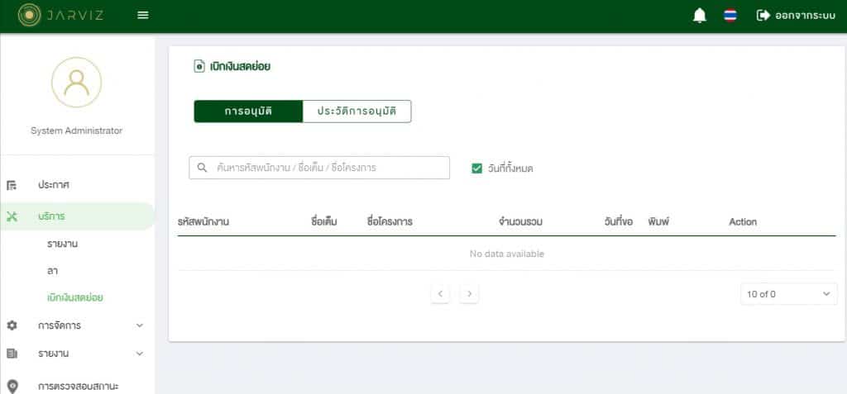Open the ลา submenu item

[53, 271]
